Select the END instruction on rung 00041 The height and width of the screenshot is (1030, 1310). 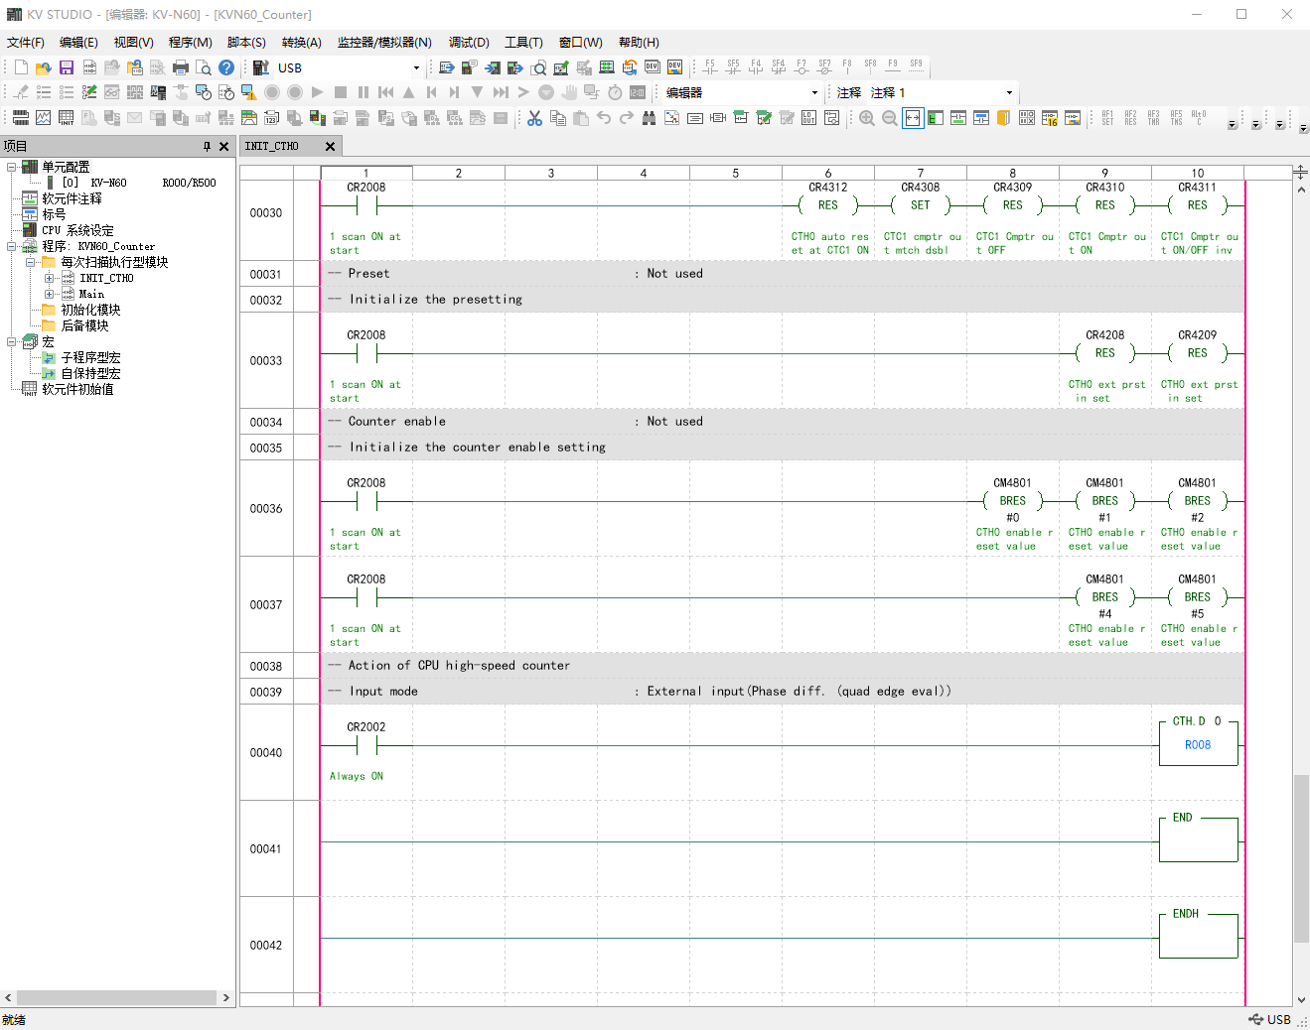1198,839
